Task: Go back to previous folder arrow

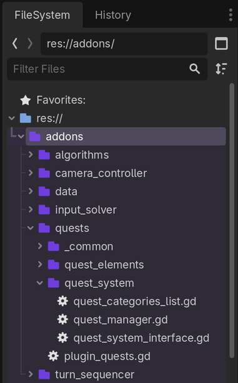Action: (14, 44)
